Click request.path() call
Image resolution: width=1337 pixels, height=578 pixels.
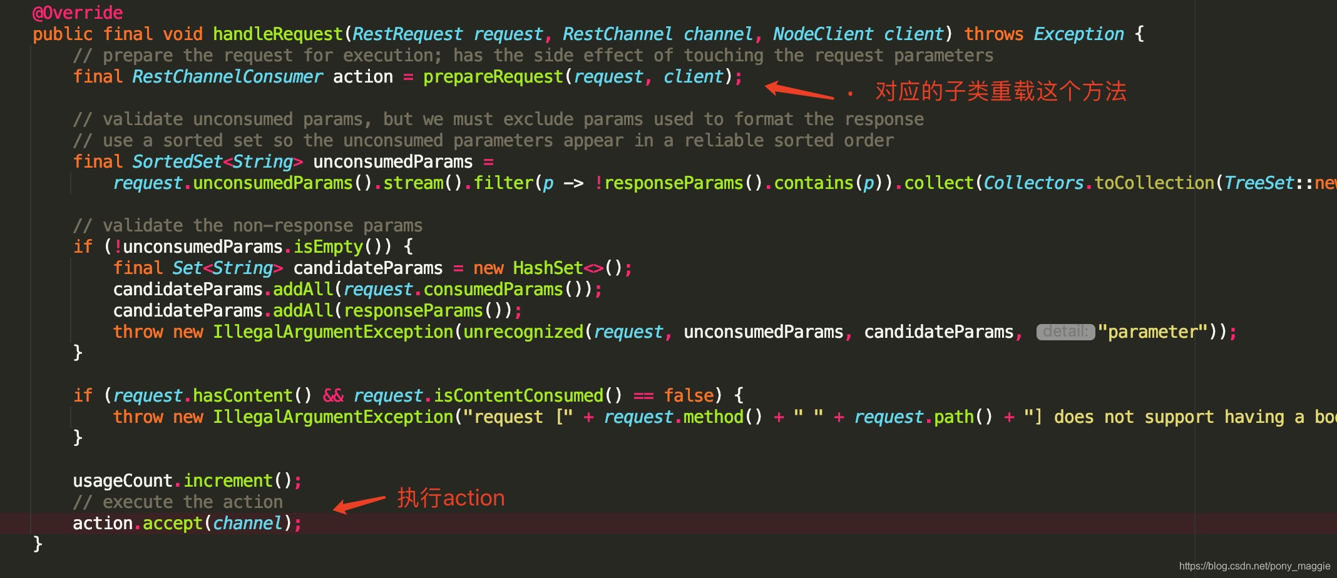pyautogui.click(x=924, y=417)
